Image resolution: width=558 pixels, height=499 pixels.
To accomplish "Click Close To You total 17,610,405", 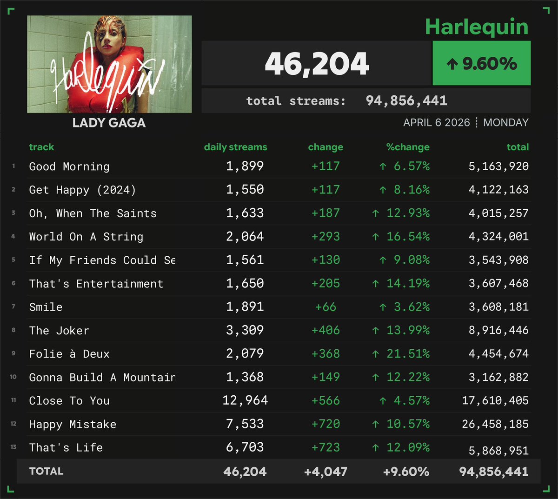I will 495,400.
